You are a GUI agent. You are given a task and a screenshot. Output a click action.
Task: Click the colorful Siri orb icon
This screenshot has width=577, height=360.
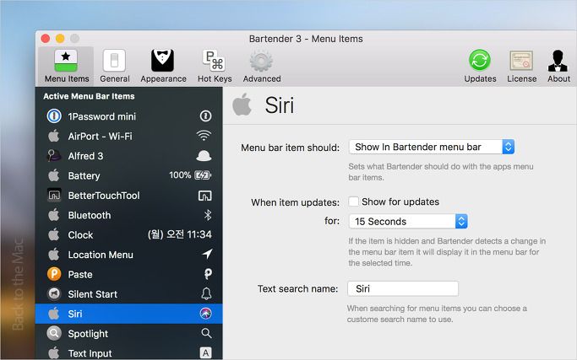click(205, 314)
